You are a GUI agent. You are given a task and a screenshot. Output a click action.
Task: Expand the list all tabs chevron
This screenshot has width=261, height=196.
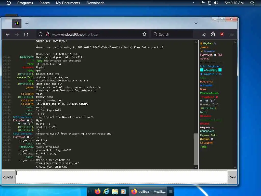[196, 23]
